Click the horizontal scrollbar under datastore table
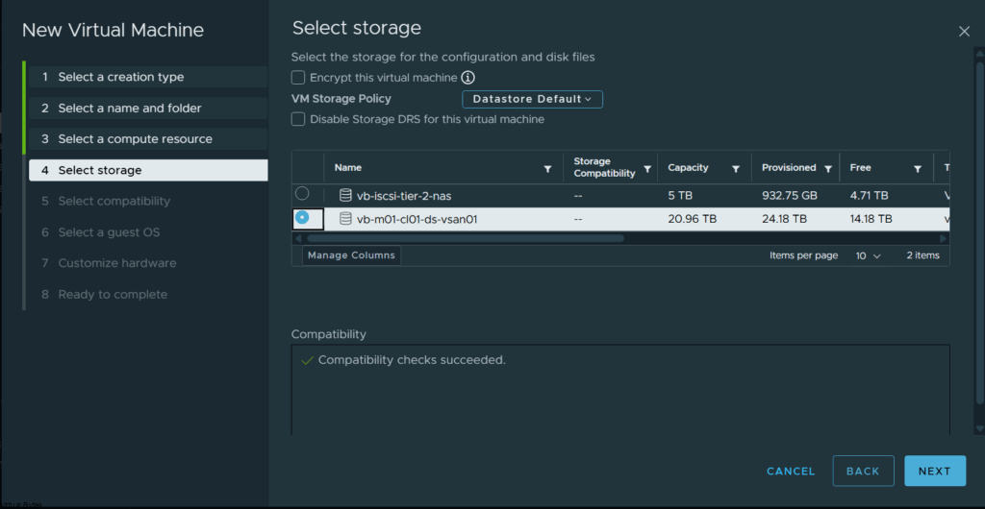This screenshot has height=509, width=985. pyautogui.click(x=465, y=238)
